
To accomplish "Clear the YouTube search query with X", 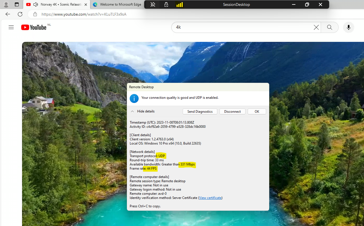I will (x=316, y=27).
